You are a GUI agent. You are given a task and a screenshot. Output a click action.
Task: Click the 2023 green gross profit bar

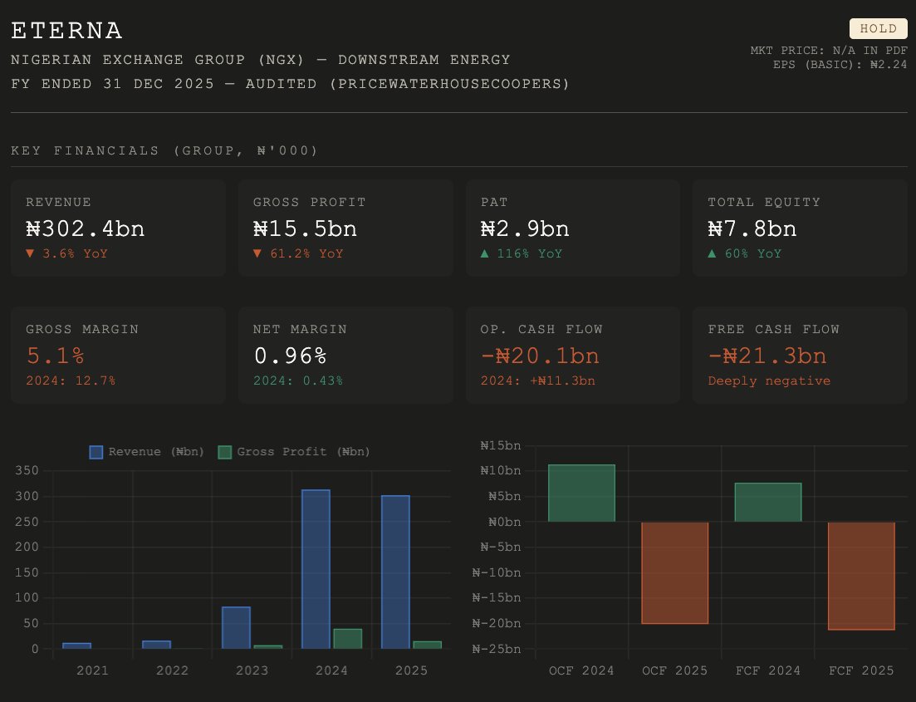point(268,647)
